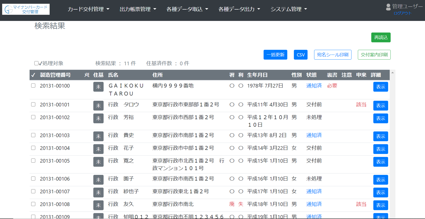Check the row 20131-00108 checkbox
Image resolution: width=425 pixels, height=219 pixels.
(33, 204)
